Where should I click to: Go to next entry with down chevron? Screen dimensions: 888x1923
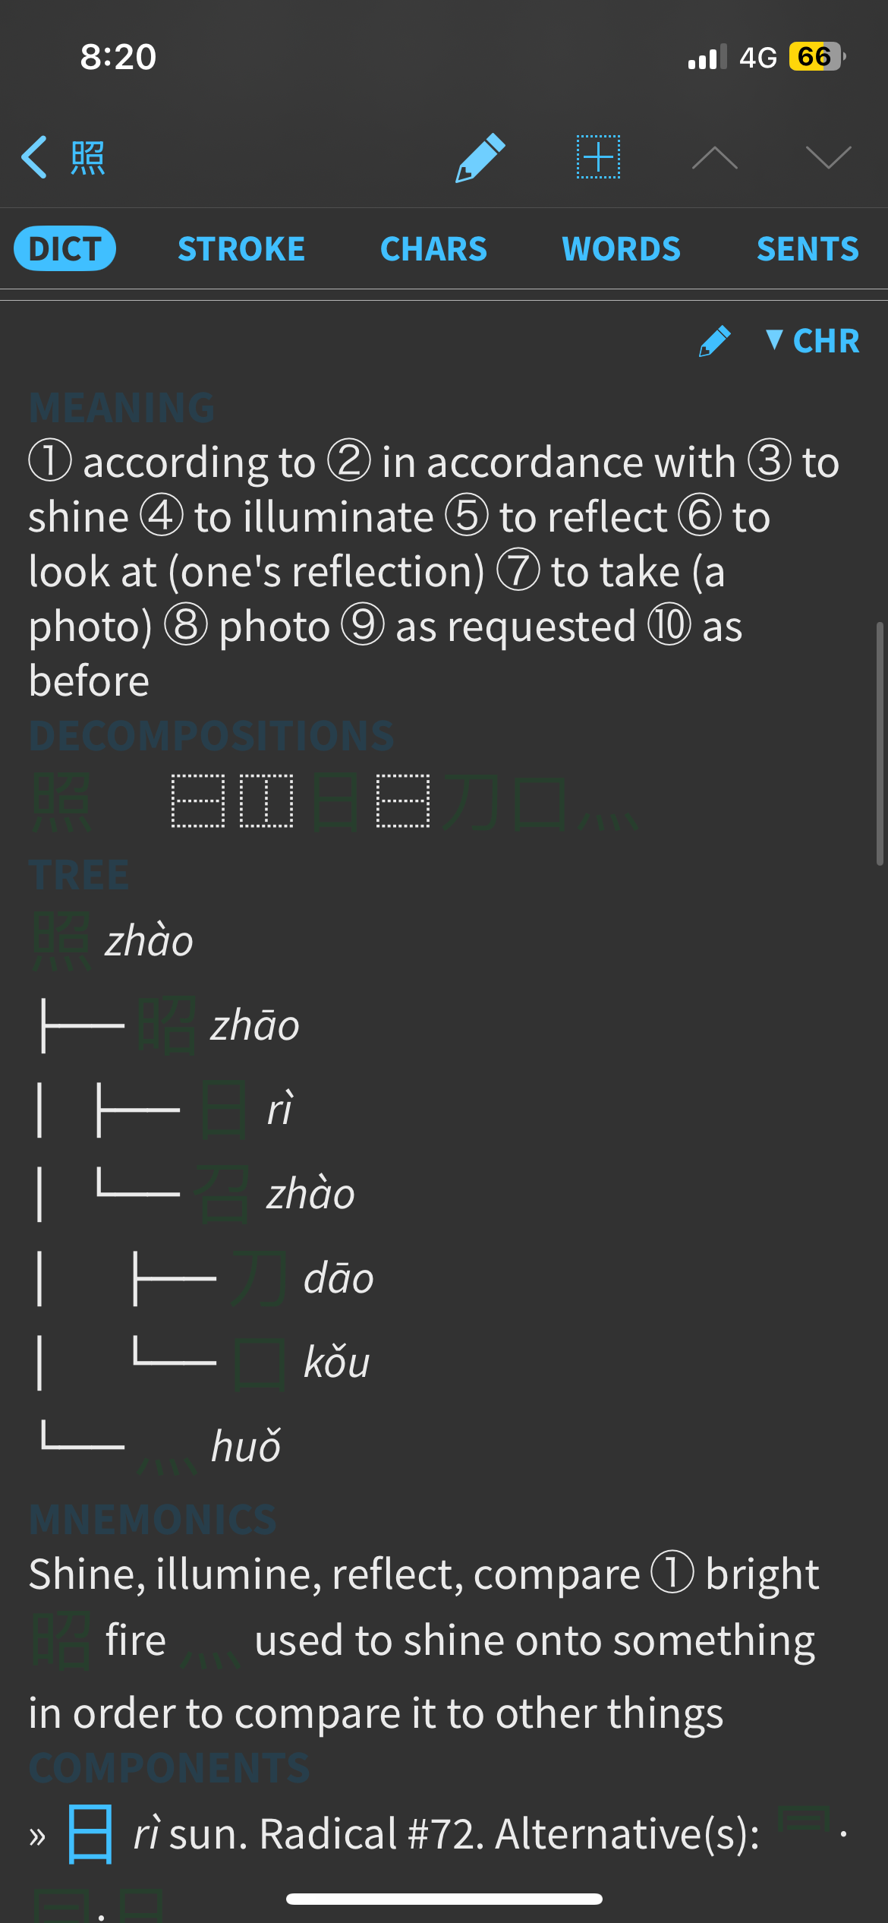click(x=828, y=157)
